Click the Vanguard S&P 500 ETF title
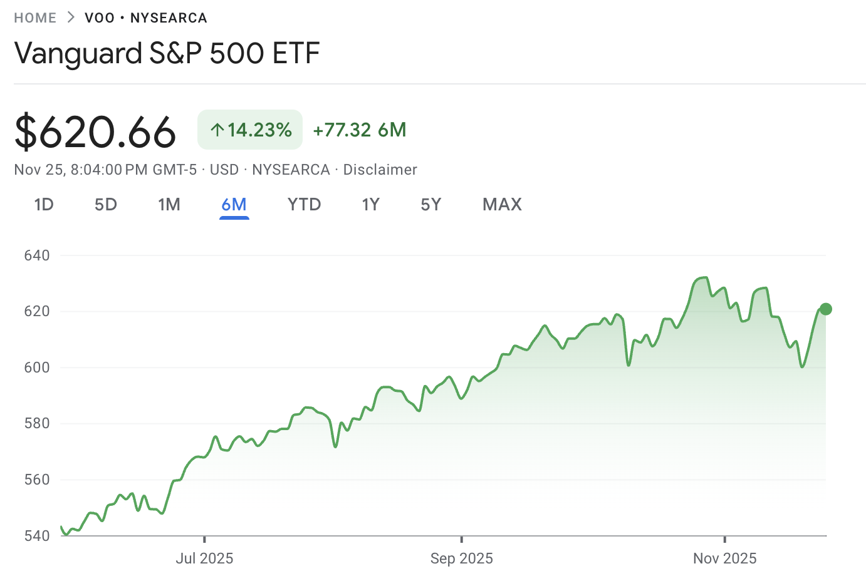The width and height of the screenshot is (866, 586). 167,53
